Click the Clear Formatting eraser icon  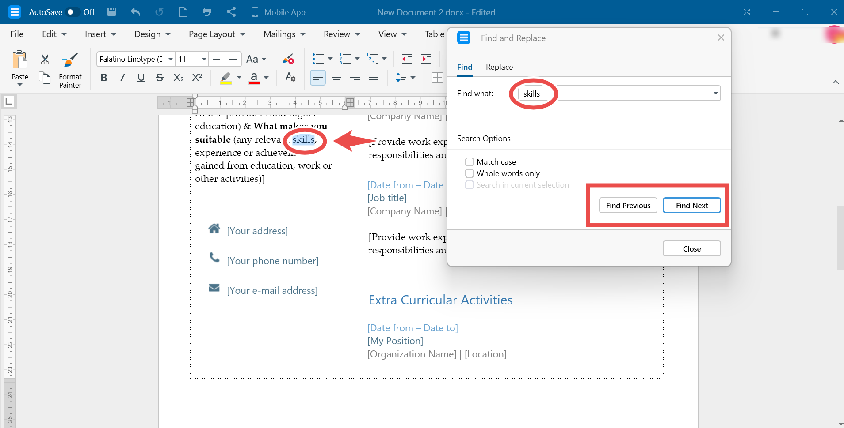tap(289, 59)
